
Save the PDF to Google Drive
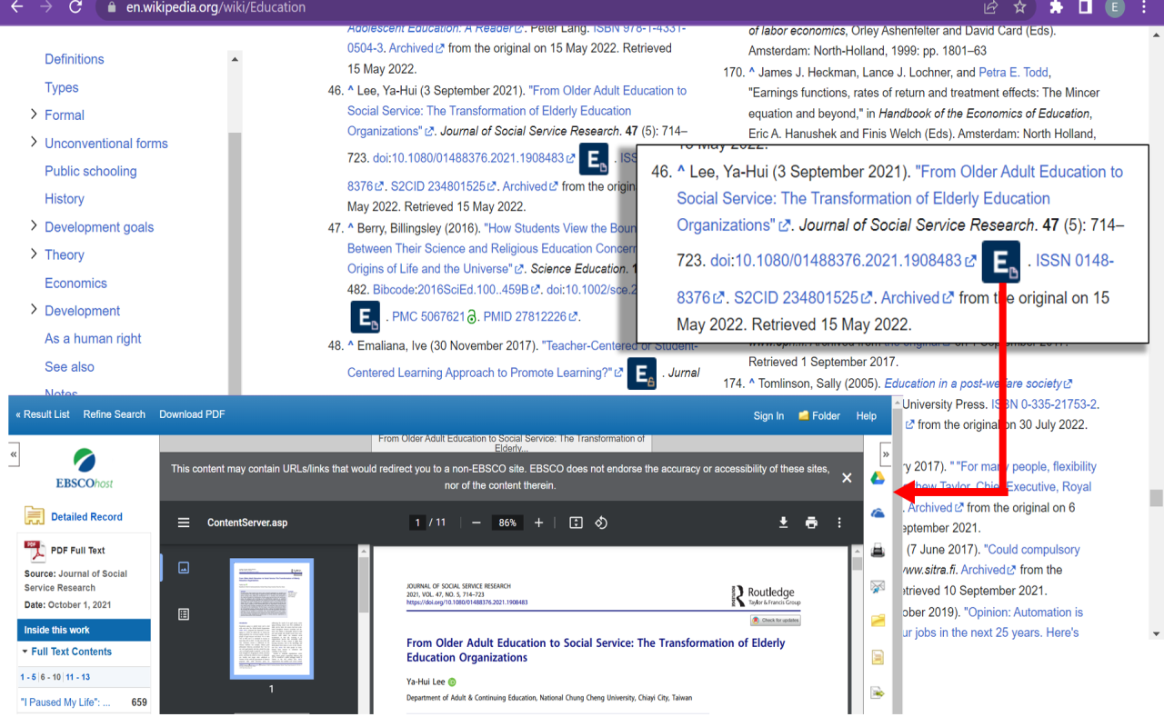click(877, 476)
